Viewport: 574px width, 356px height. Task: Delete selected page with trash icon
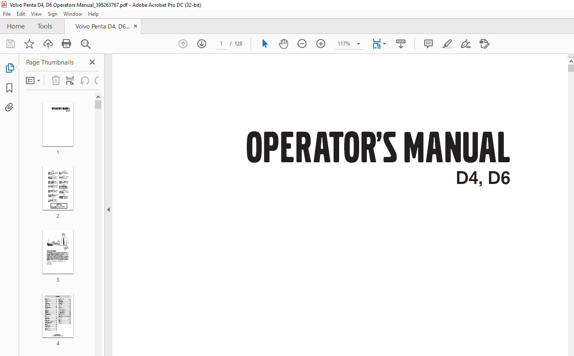56,80
